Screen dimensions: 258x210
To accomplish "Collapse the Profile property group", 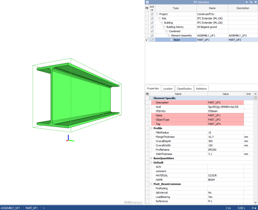I will click(x=151, y=128).
